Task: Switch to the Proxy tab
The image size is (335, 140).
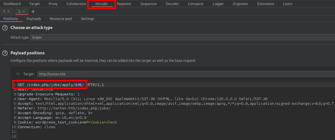Action: [53, 4]
